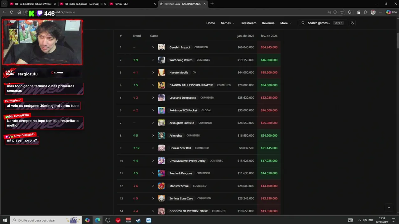Click the taskbar search box
The width and height of the screenshot is (399, 224).
point(46,220)
